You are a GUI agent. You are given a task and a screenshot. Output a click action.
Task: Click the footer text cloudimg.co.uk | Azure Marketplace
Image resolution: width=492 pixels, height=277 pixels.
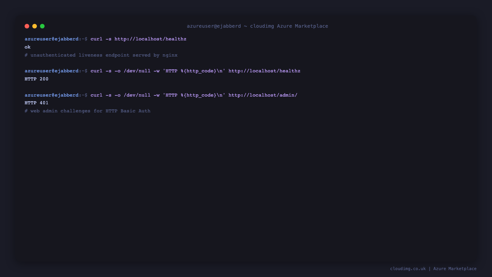pos(433,269)
